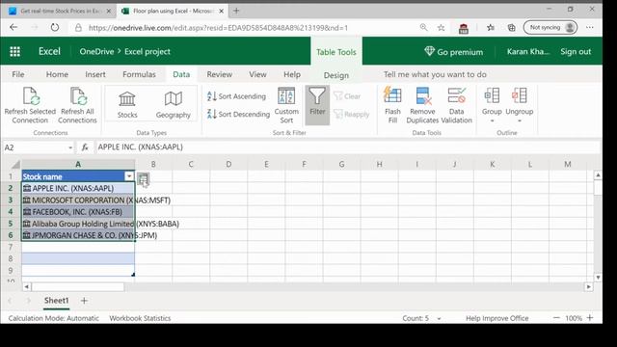Convert selection to Geography data type
This screenshot has height=347, width=617.
point(174,105)
